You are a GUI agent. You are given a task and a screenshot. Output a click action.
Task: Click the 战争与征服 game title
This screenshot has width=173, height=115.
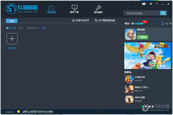pos(140,97)
